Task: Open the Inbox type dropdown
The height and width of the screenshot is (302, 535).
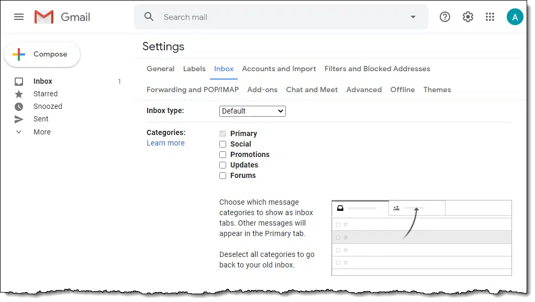Action: (x=252, y=111)
